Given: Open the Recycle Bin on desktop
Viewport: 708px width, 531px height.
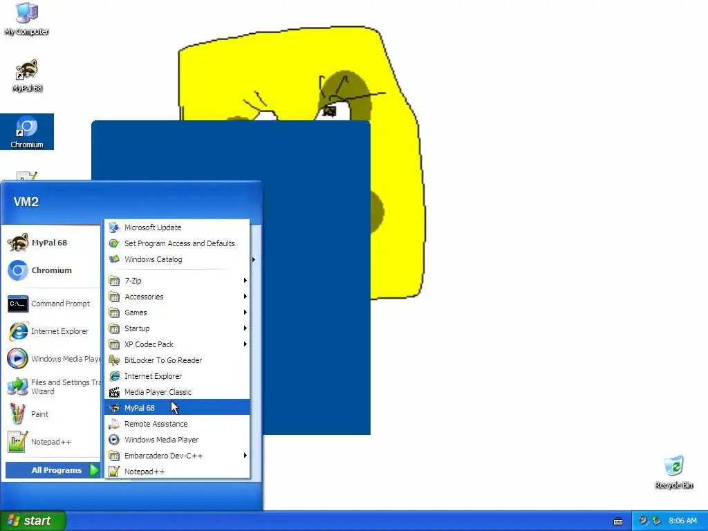Looking at the screenshot, I should [x=673, y=472].
